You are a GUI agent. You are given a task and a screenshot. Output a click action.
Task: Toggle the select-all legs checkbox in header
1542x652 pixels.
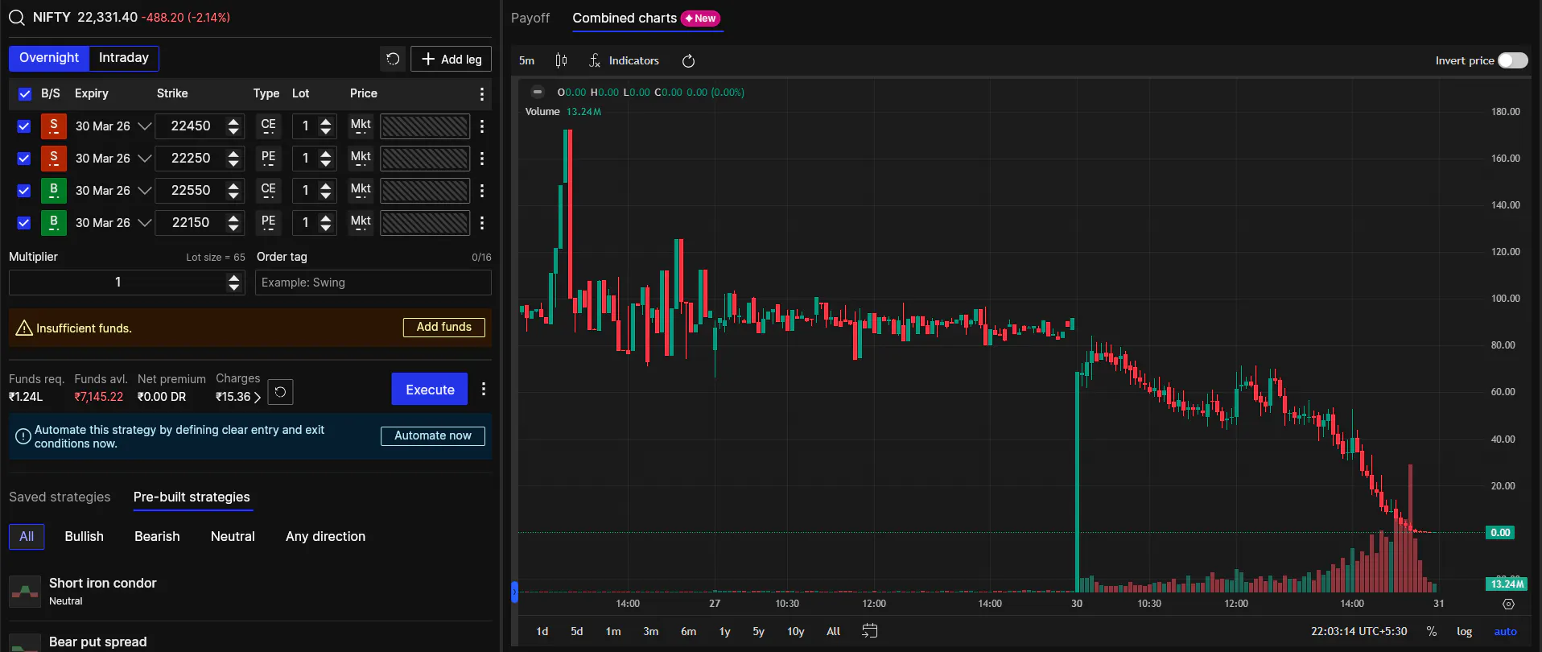coord(24,94)
